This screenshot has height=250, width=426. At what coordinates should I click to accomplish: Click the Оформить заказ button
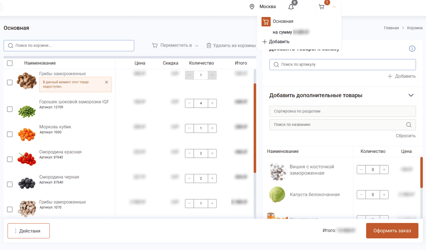pos(392,231)
